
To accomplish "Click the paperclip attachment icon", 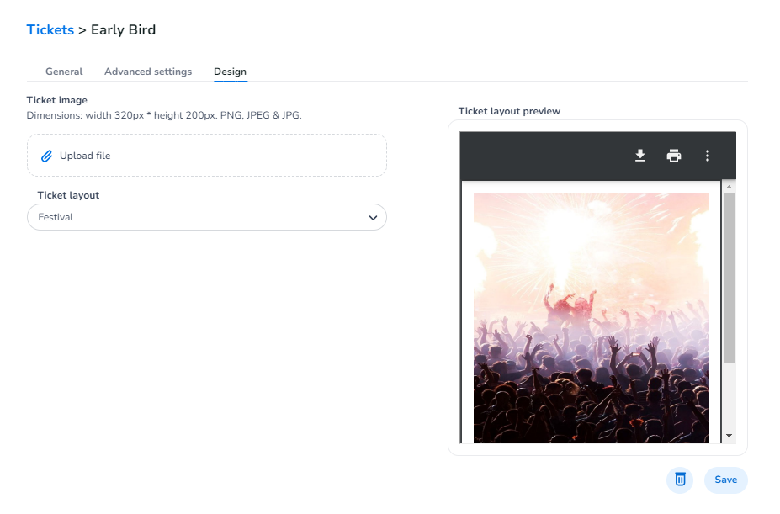I will pyautogui.click(x=47, y=156).
